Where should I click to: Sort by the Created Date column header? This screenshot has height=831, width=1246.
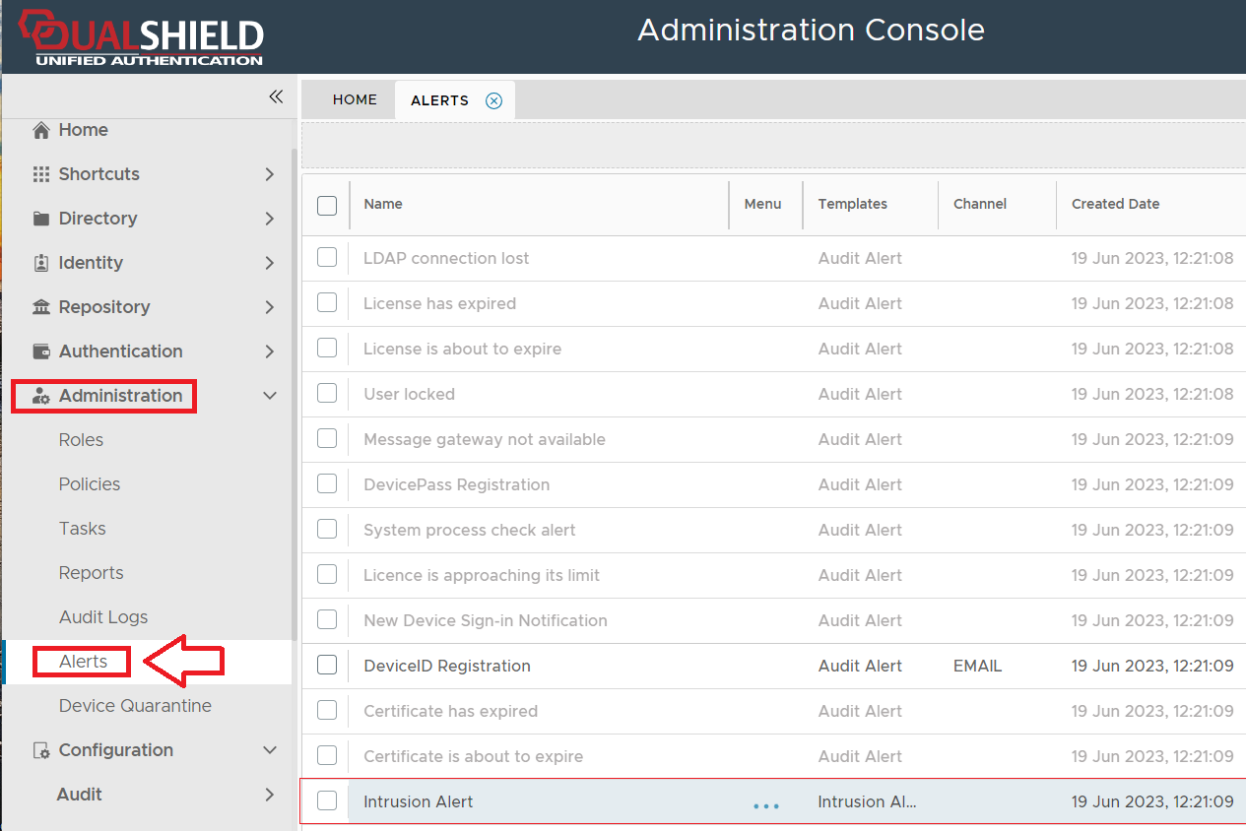1115,204
